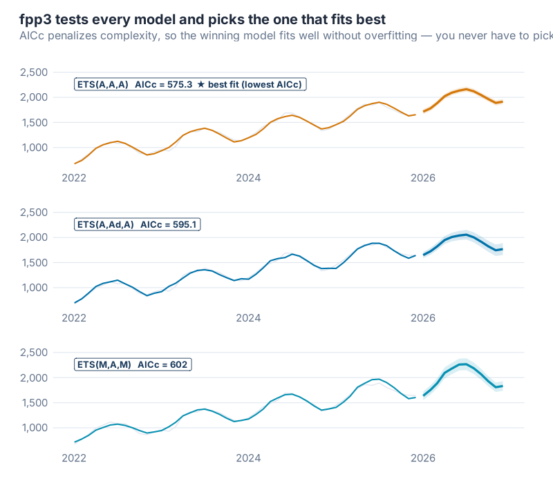
Task: Select the ETS(A,Ad,A) AICc = 595.1 label
Action: click(137, 224)
